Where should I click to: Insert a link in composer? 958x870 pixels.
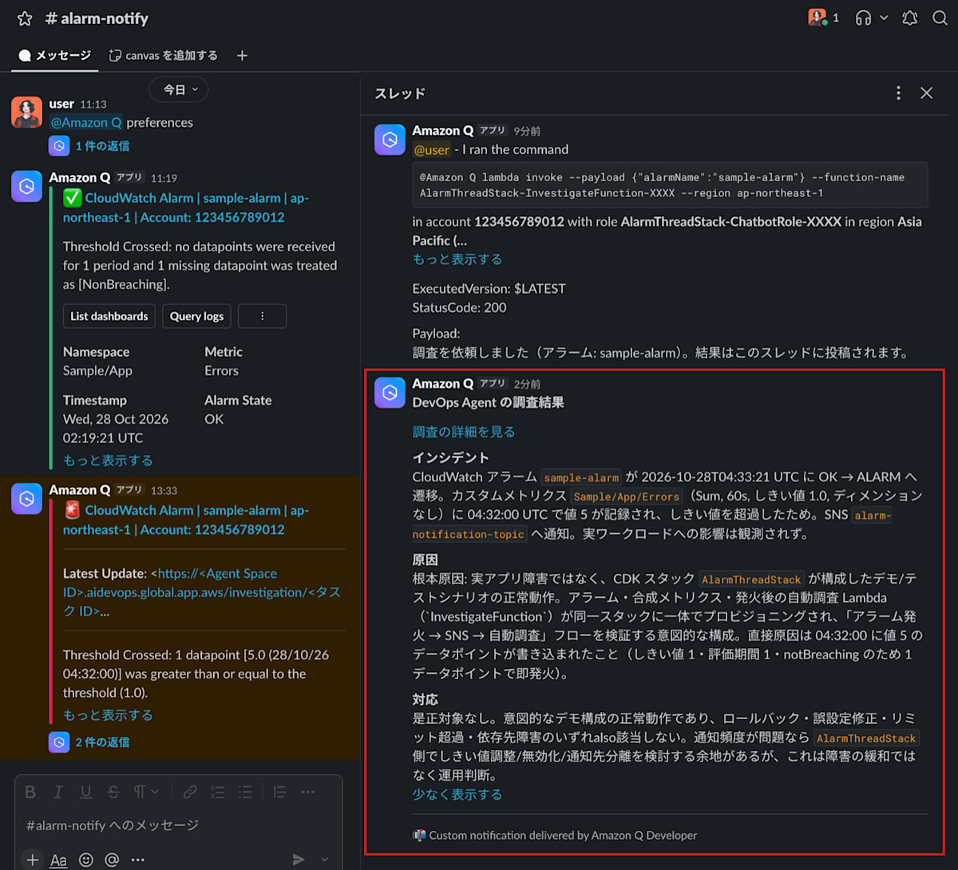190,792
